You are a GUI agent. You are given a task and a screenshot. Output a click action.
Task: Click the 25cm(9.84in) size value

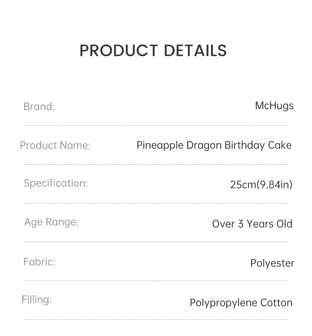(261, 185)
